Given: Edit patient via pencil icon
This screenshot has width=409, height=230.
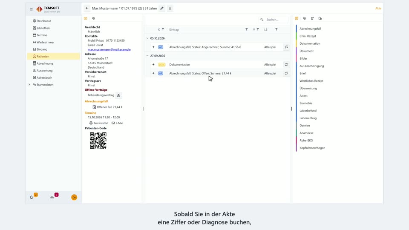Looking at the screenshot, I should click(x=162, y=9).
